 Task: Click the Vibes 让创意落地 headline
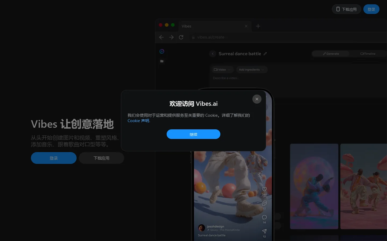pyautogui.click(x=72, y=124)
